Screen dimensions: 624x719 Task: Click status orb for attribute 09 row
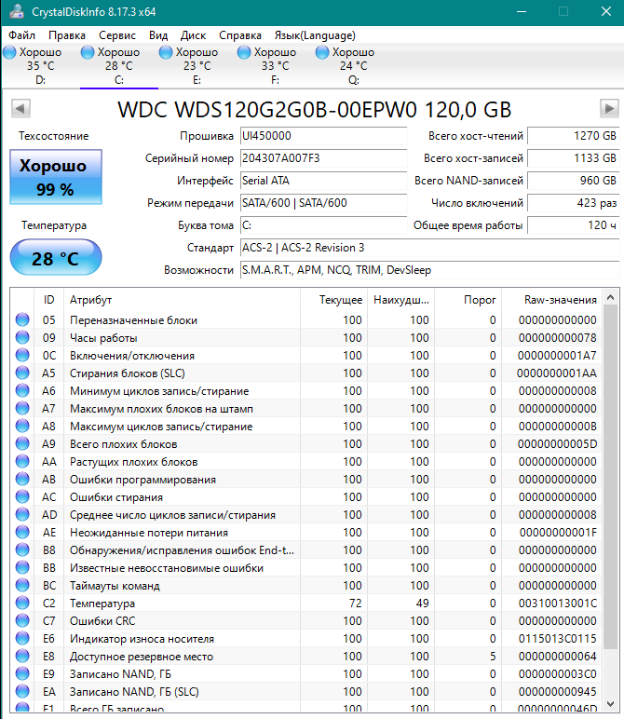click(x=22, y=337)
